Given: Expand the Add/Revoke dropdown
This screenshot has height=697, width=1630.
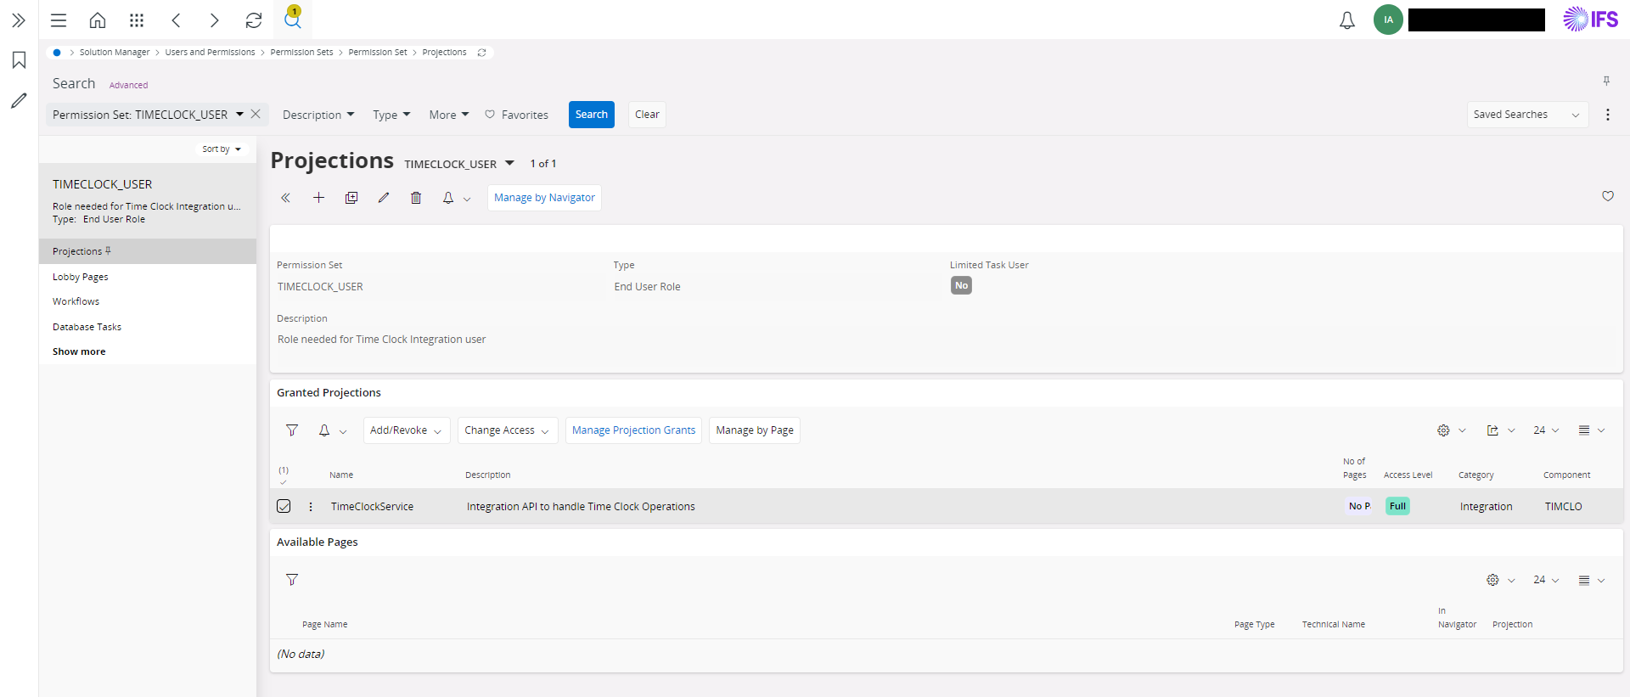Looking at the screenshot, I should click(406, 430).
